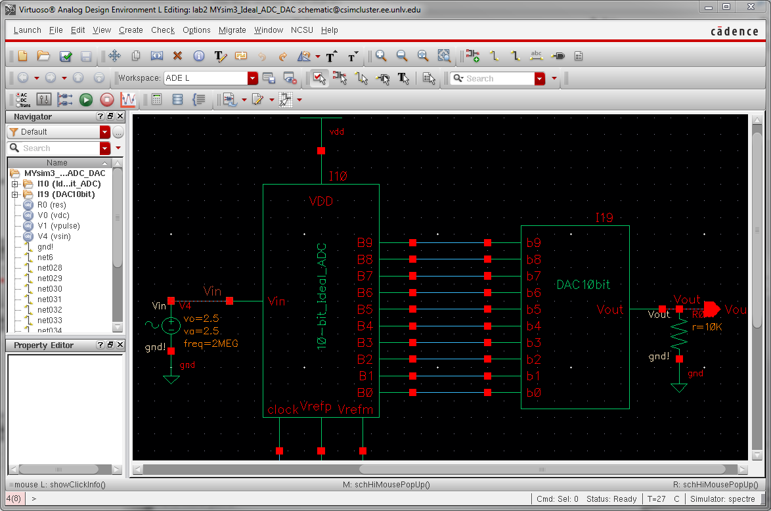This screenshot has width=771, height=511.
Task: Open the Edit Object Properties info icon
Action: click(198, 56)
